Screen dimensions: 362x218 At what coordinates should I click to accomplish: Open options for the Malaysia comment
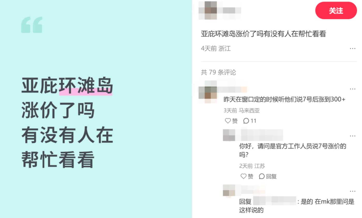(x=352, y=89)
